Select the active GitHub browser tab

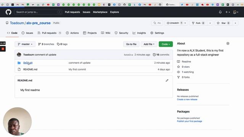(171, 5)
